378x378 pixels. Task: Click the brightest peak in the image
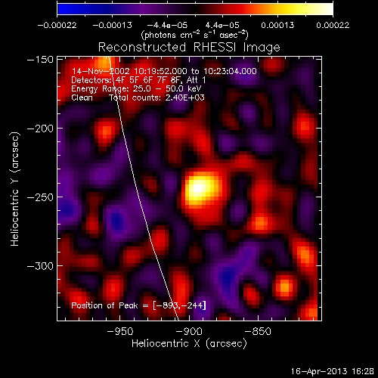point(198,188)
